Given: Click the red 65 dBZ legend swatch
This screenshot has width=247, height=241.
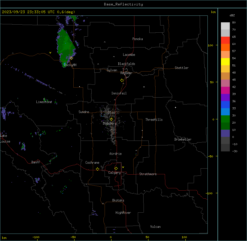Looking at the screenshot, I should (x=225, y=40).
